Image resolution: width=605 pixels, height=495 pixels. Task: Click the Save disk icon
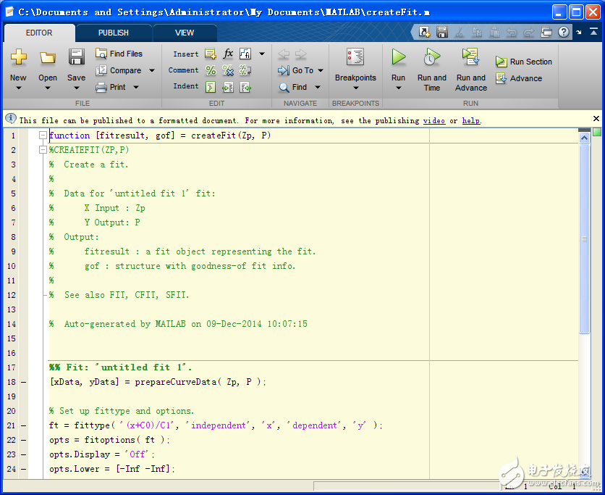point(76,57)
